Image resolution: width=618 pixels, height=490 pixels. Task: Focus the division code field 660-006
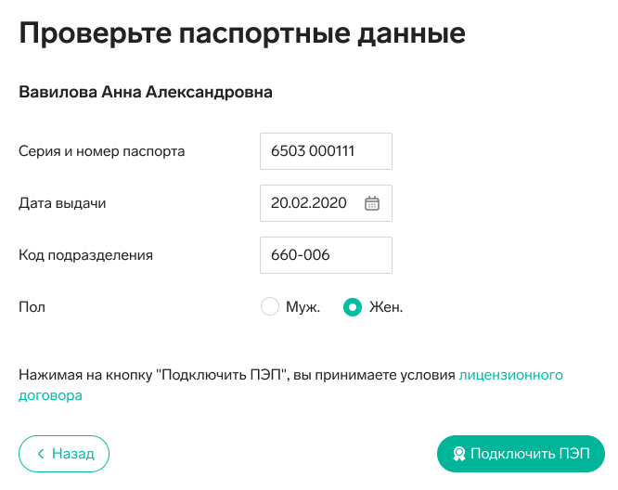(x=326, y=255)
